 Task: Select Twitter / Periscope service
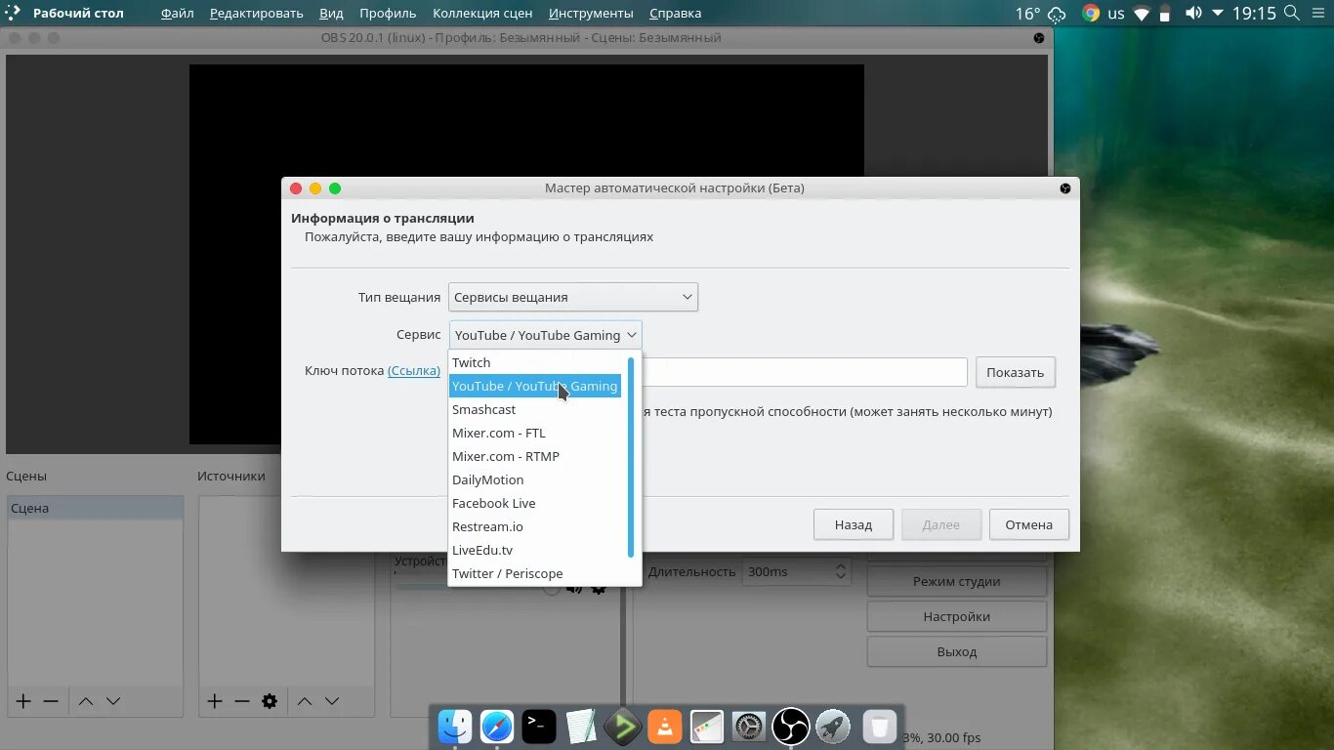(534, 573)
